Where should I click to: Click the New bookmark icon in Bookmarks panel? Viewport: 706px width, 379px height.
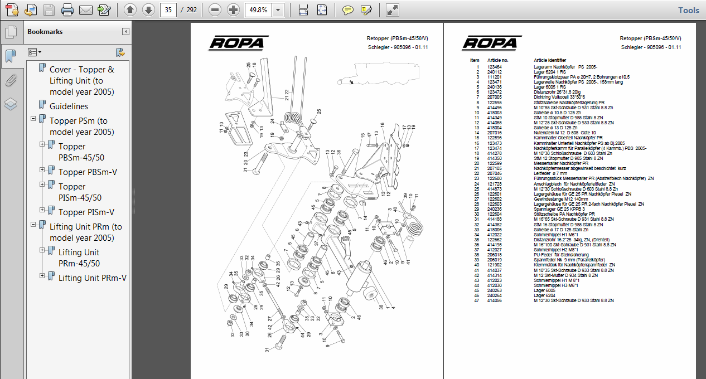coord(120,52)
